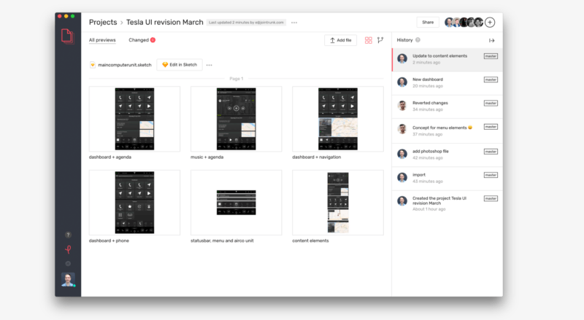Click the Add file button
Viewport: 584px width, 320px height.
(340, 40)
